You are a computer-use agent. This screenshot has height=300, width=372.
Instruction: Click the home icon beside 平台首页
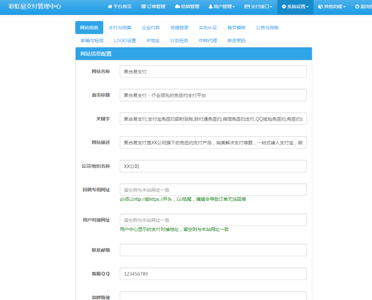pos(110,7)
